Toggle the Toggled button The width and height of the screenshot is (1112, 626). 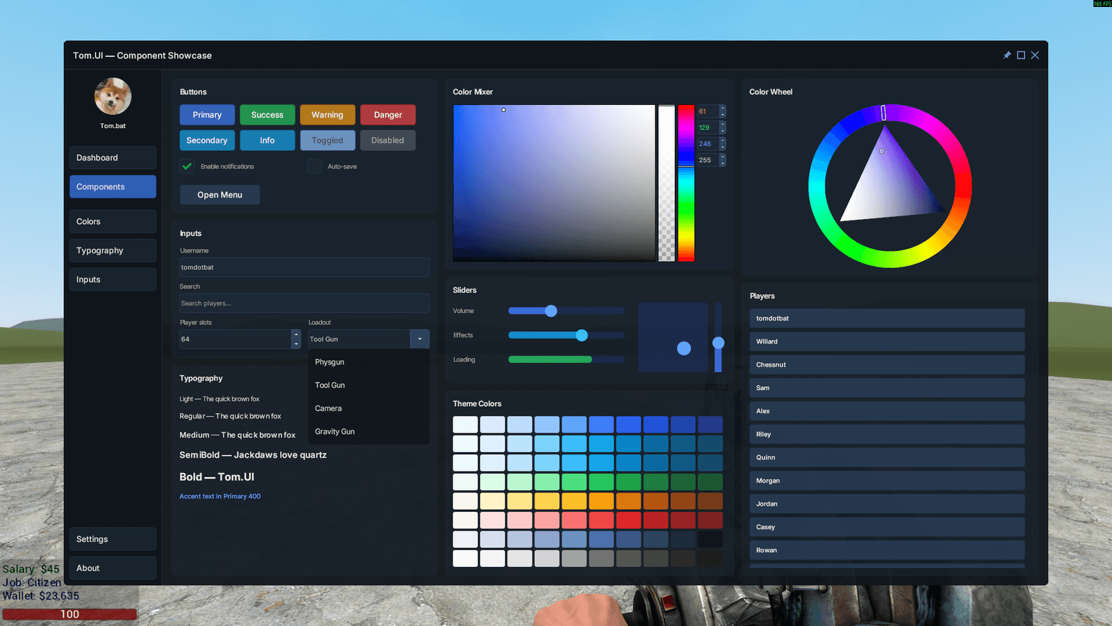click(x=327, y=141)
